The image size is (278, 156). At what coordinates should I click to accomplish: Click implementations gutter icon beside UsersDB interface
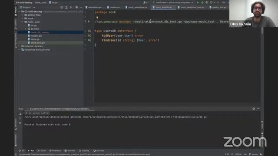click(x=89, y=31)
